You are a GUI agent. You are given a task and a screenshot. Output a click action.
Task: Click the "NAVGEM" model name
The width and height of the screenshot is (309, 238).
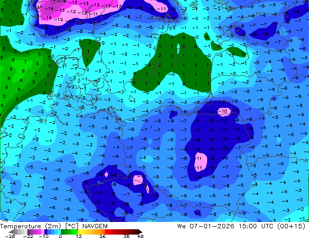95,226
